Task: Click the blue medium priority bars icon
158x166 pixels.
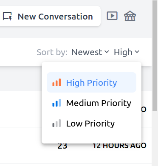Action: point(56,103)
